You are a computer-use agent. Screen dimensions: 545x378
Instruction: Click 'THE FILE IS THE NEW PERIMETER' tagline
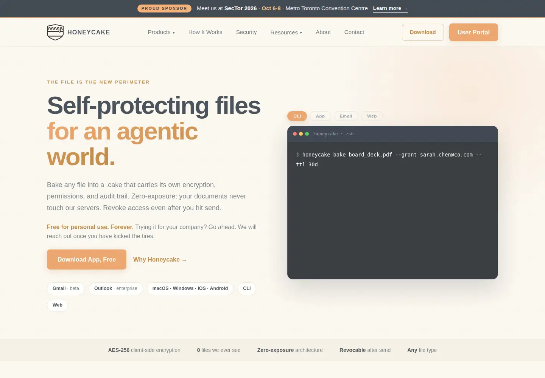[x=98, y=82]
